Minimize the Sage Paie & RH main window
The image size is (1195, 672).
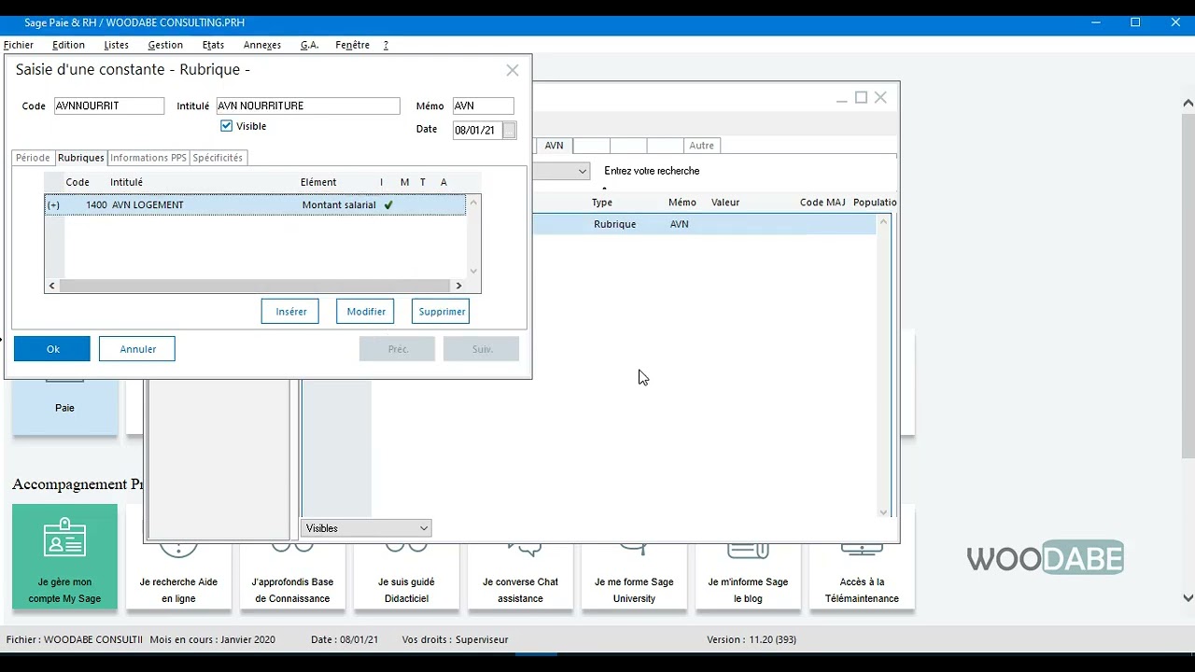point(1095,22)
